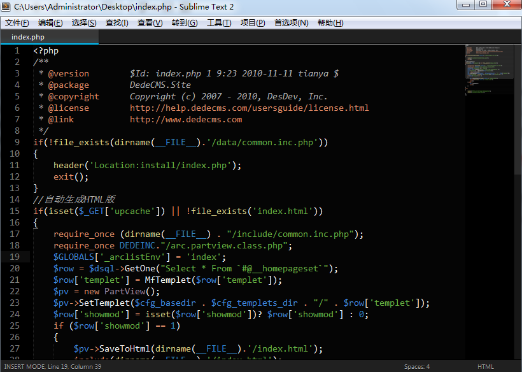Click $cfg_templets_dir variable

[255, 303]
